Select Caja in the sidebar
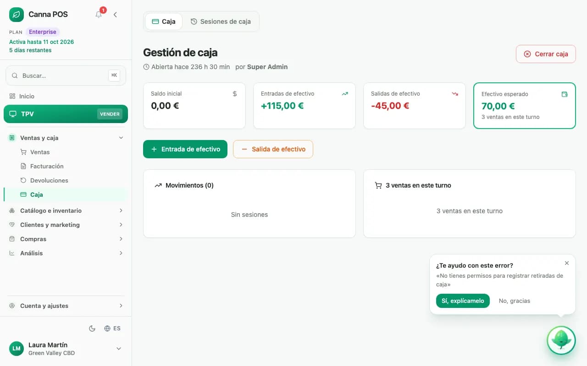This screenshot has width=587, height=366. click(66, 194)
